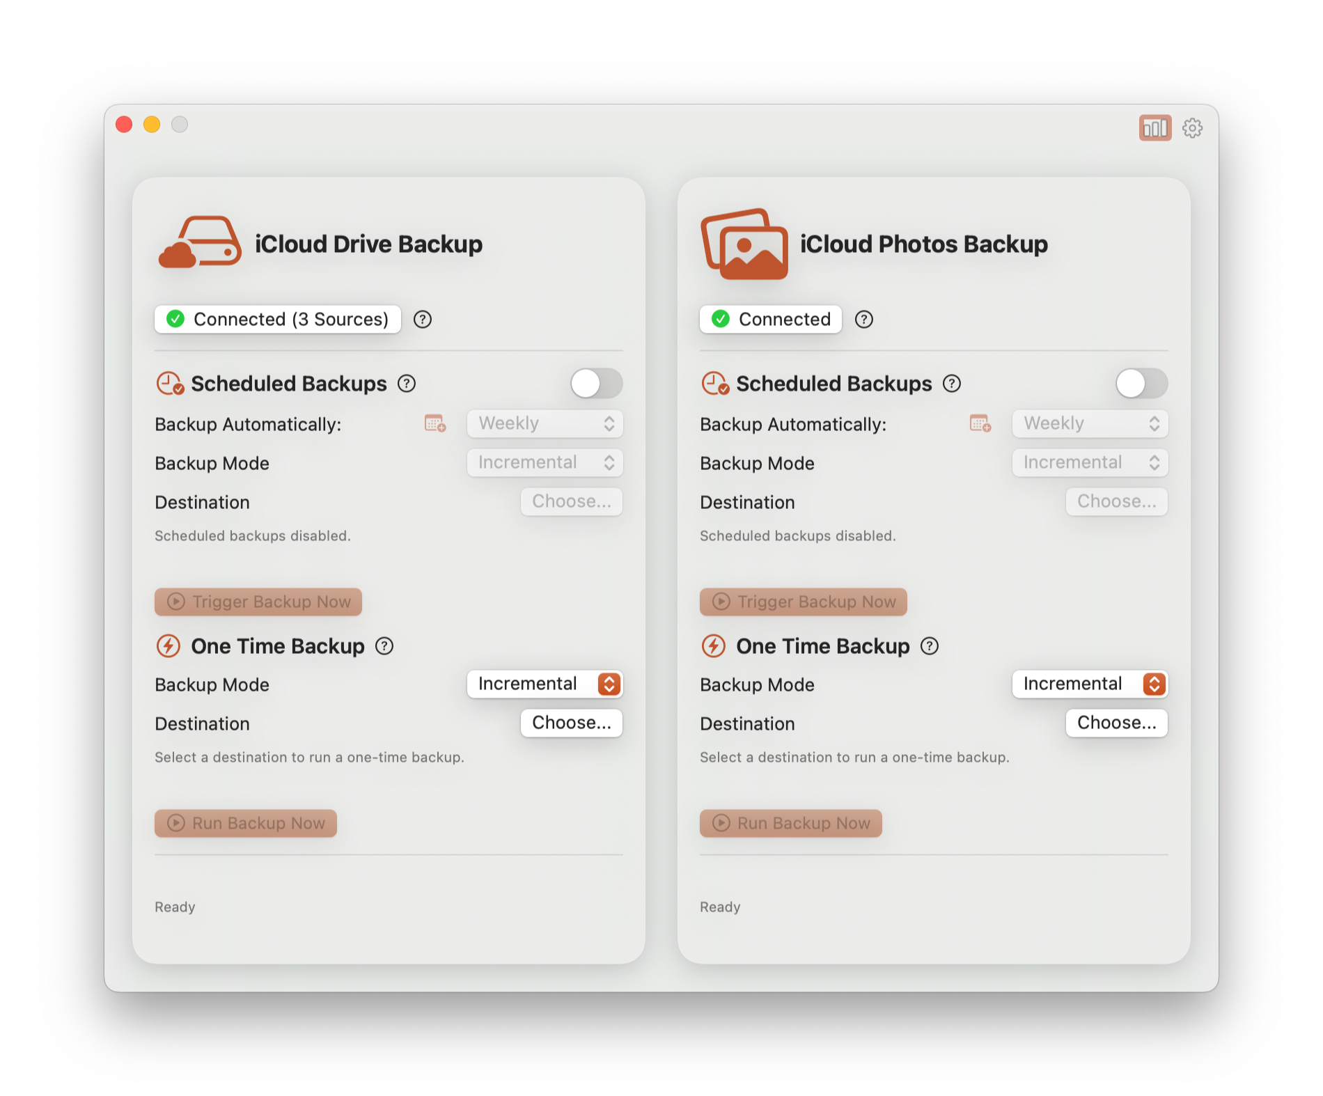Open settings via the gear icon
This screenshot has width=1323, height=1096.
coord(1192,128)
